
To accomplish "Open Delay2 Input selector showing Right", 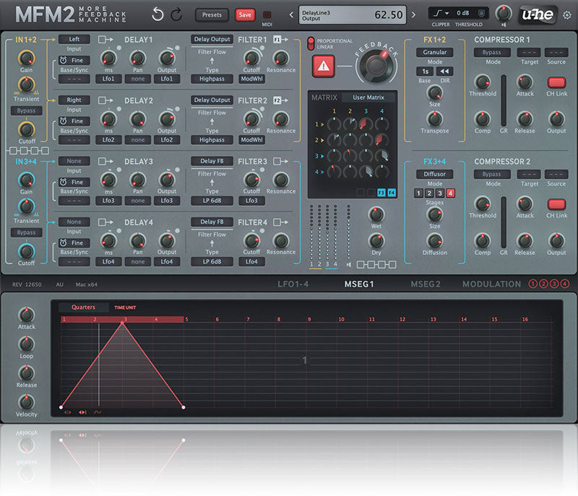I will tap(74, 100).
